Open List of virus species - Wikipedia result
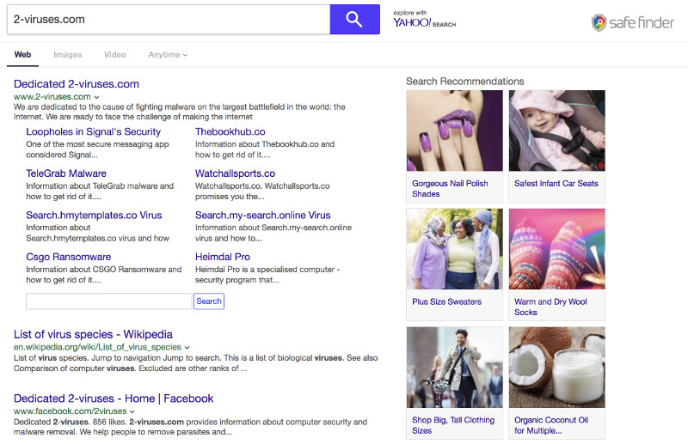 (93, 334)
